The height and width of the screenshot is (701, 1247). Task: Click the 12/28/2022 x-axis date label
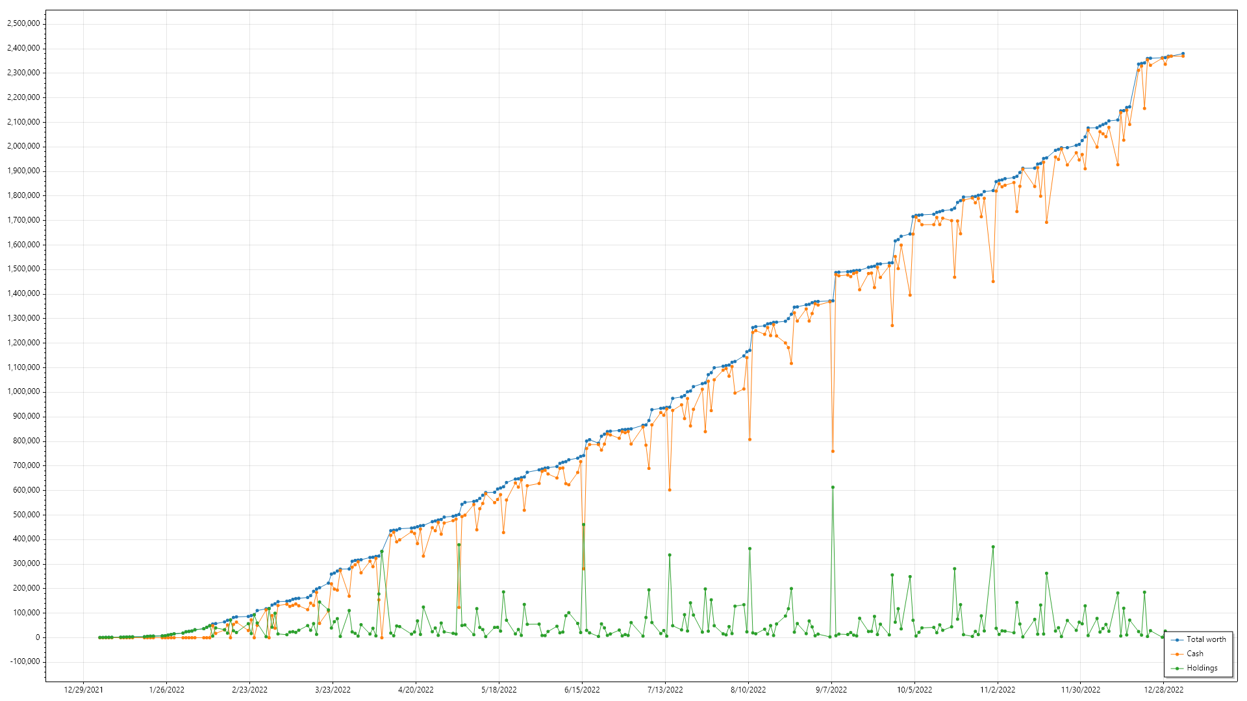coord(1163,690)
